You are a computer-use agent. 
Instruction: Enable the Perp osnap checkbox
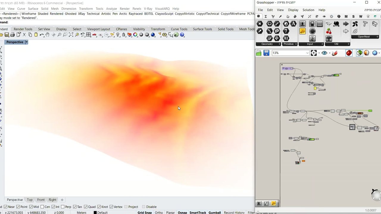click(x=63, y=207)
